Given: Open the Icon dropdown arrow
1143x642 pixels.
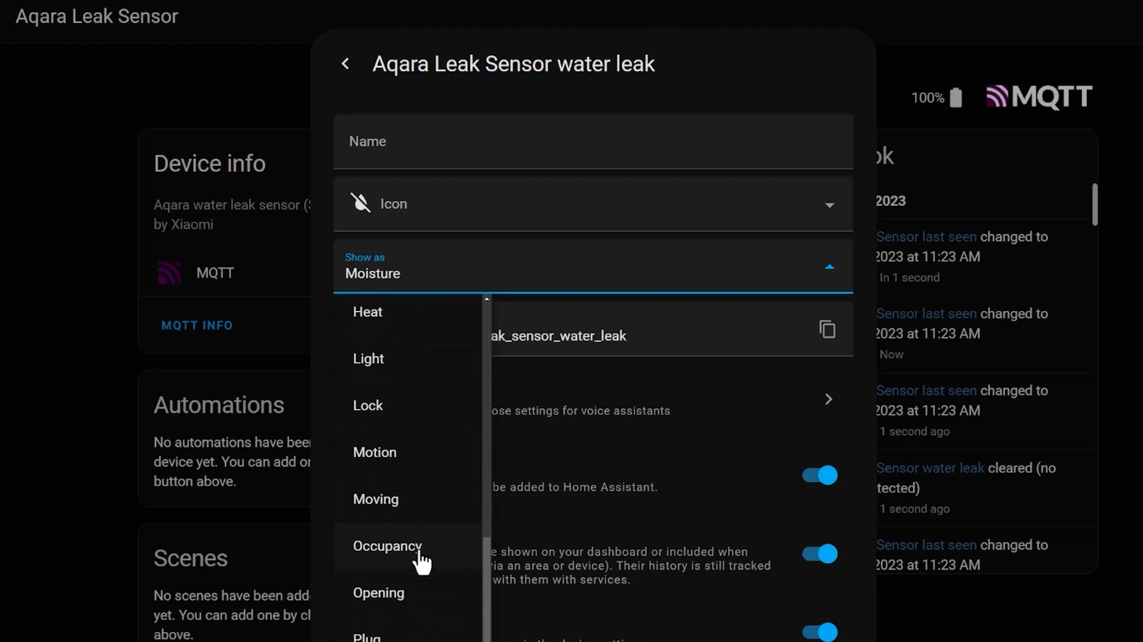Looking at the screenshot, I should pyautogui.click(x=829, y=204).
